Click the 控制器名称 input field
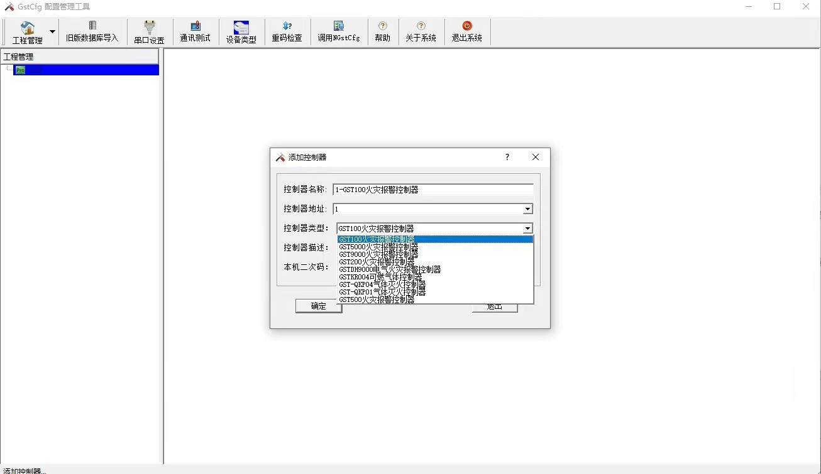 (433, 190)
